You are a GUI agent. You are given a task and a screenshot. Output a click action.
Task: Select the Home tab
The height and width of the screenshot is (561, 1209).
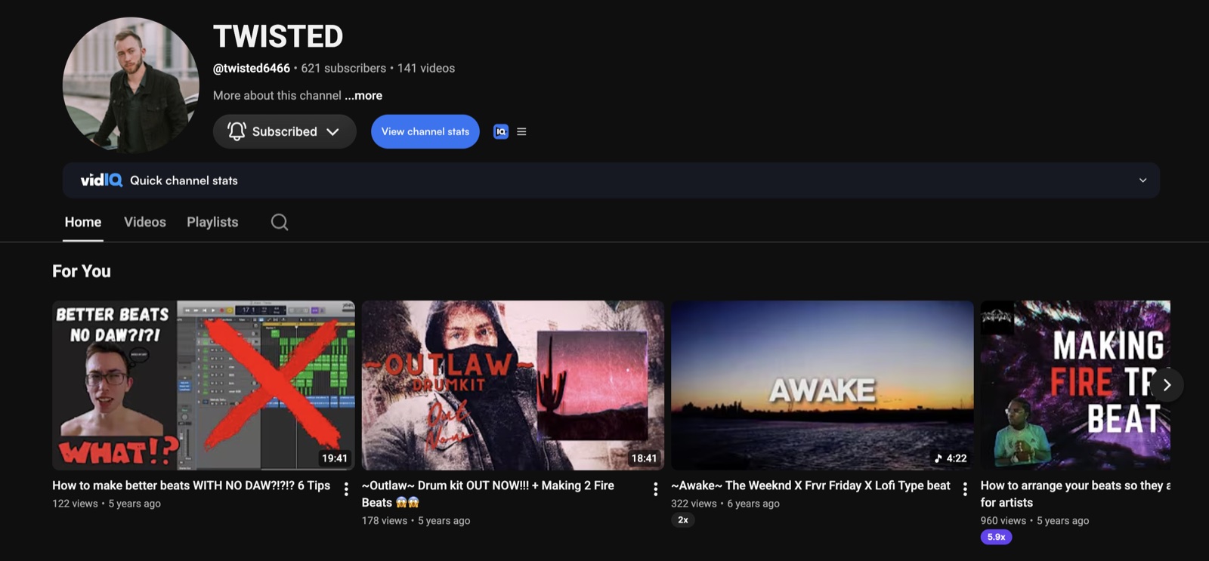pyautogui.click(x=83, y=222)
